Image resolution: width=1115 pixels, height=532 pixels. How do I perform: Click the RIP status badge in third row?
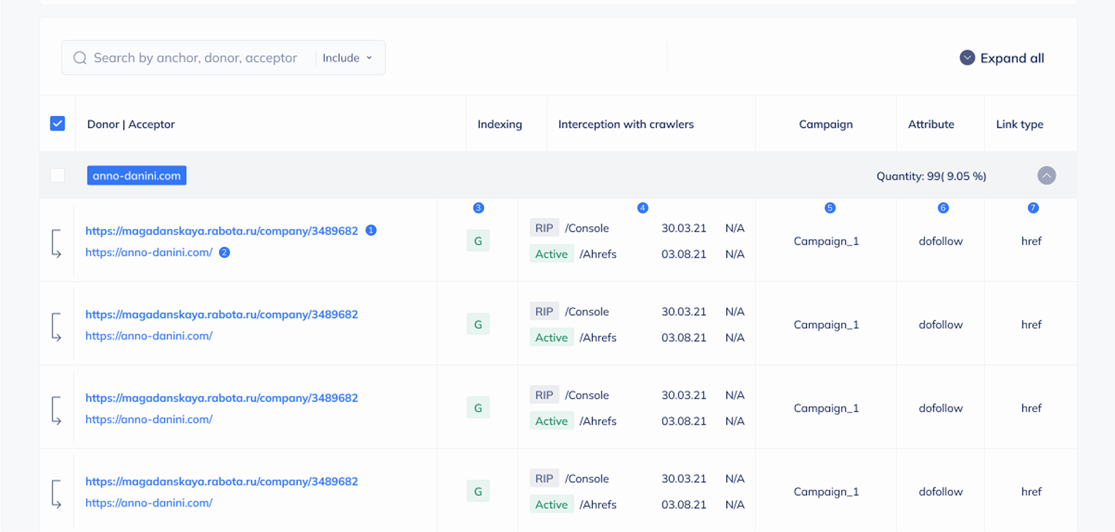pyautogui.click(x=544, y=395)
